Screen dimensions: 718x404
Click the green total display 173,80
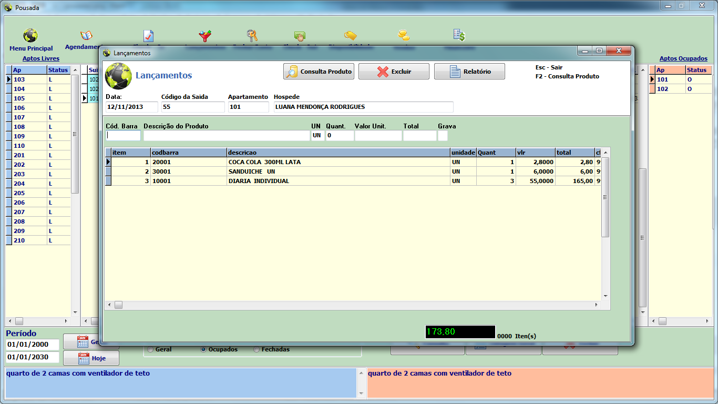(460, 332)
